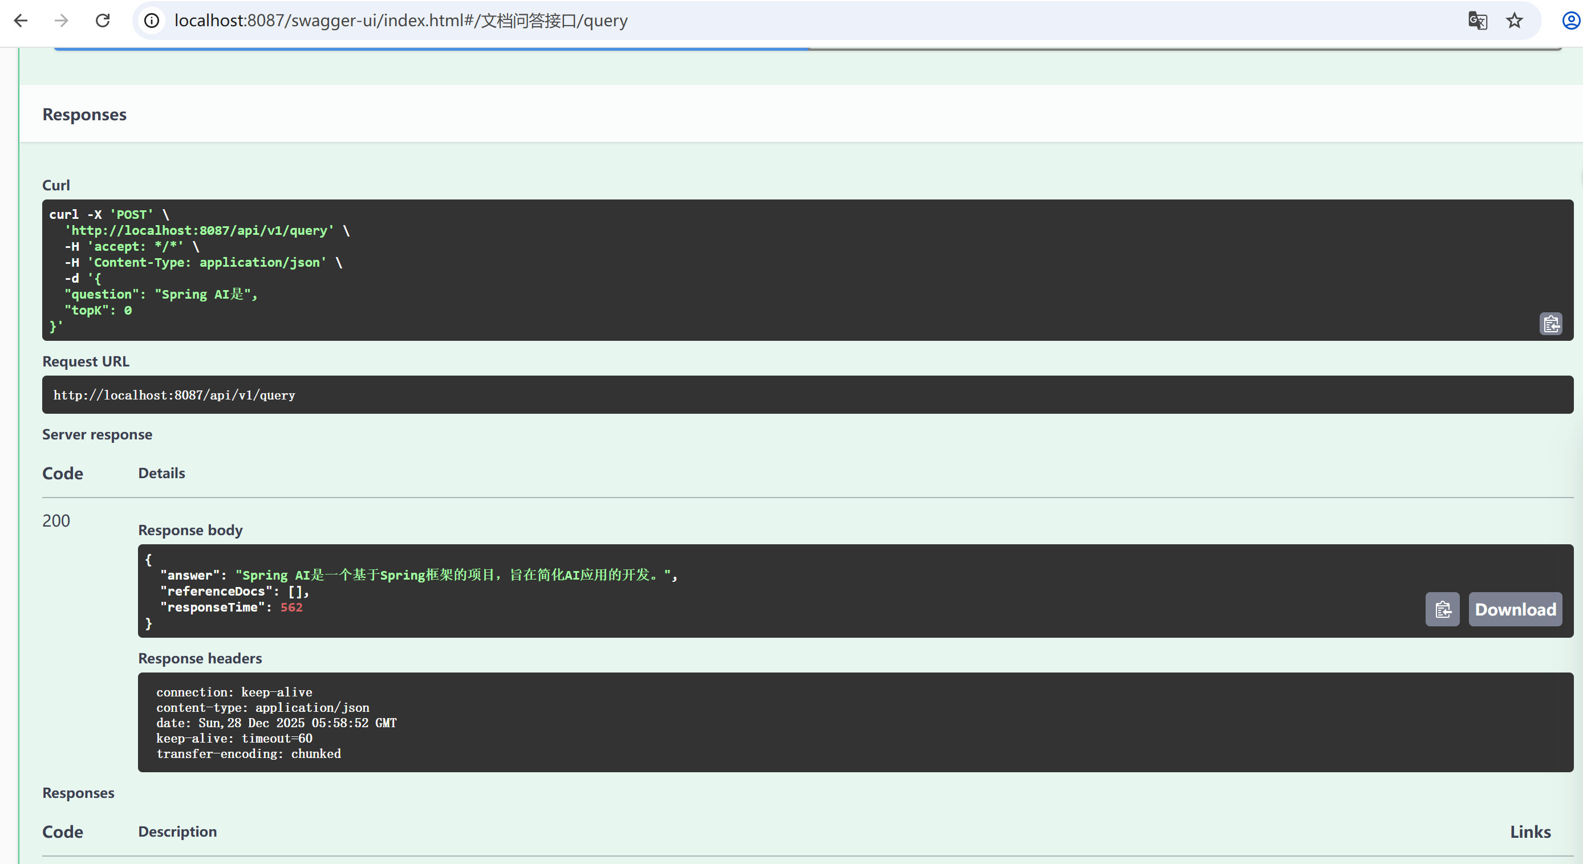Click the horizontal scrollbar at the top
The height and width of the screenshot is (864, 1583).
[x=430, y=48]
